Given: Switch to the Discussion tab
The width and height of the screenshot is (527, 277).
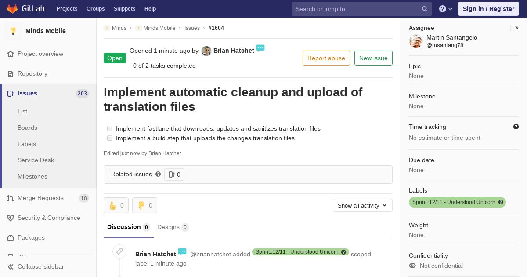Looking at the screenshot, I should click(129, 227).
